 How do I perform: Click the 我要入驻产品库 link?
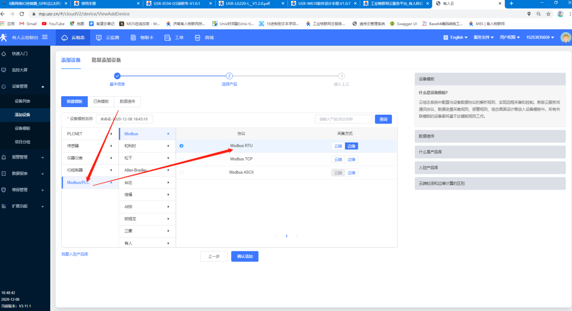[x=75, y=254]
